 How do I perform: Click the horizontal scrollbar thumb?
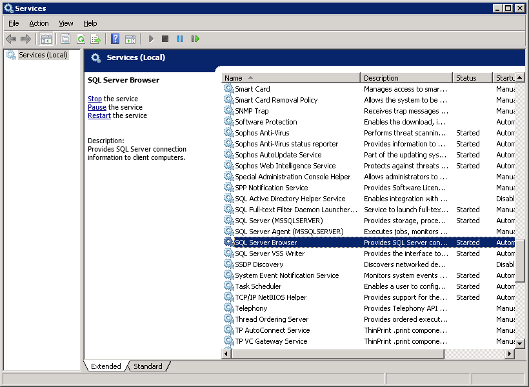coord(337,353)
